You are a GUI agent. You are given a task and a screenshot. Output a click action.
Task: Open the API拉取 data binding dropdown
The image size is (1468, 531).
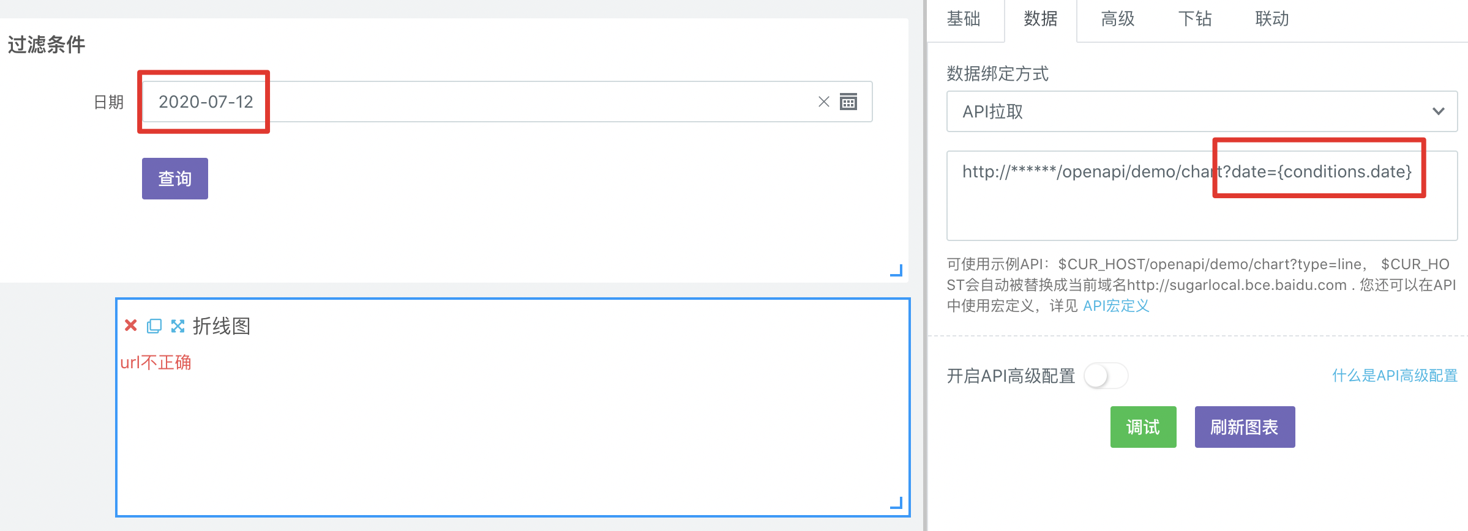pos(1202,111)
